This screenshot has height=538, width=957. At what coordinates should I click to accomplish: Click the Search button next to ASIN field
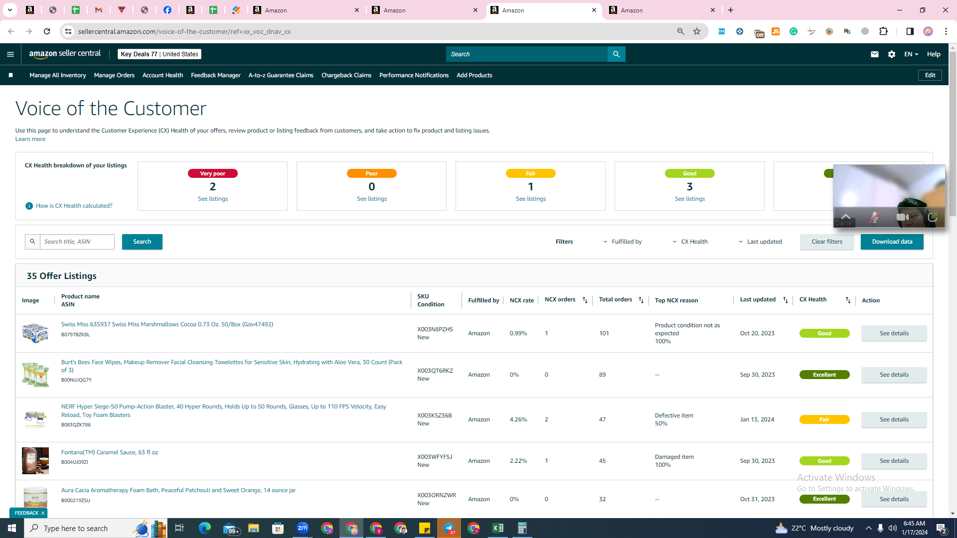(x=142, y=242)
